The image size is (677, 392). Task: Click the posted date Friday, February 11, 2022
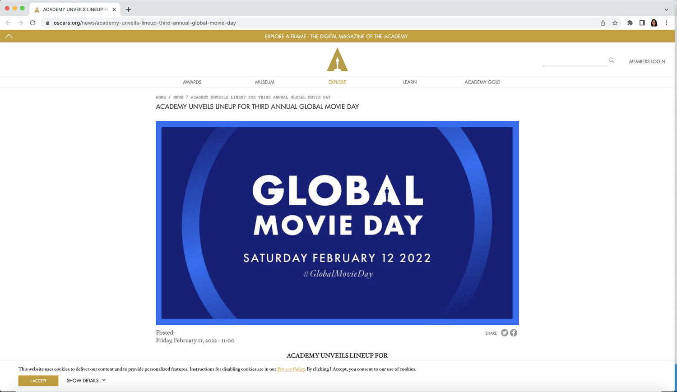click(195, 341)
